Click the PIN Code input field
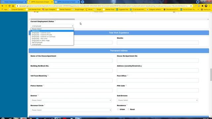Screen dimensions: 212x119 point(158,90)
